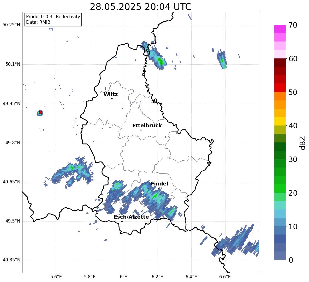Pick the yellow swatch above 40 dBZ
This screenshot has height=282, width=309.
280,121
